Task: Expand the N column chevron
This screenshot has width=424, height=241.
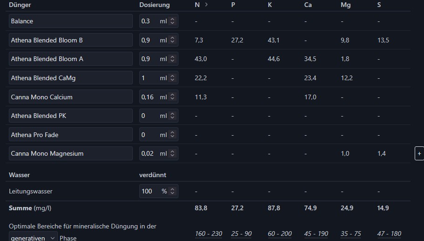Action: [206, 5]
